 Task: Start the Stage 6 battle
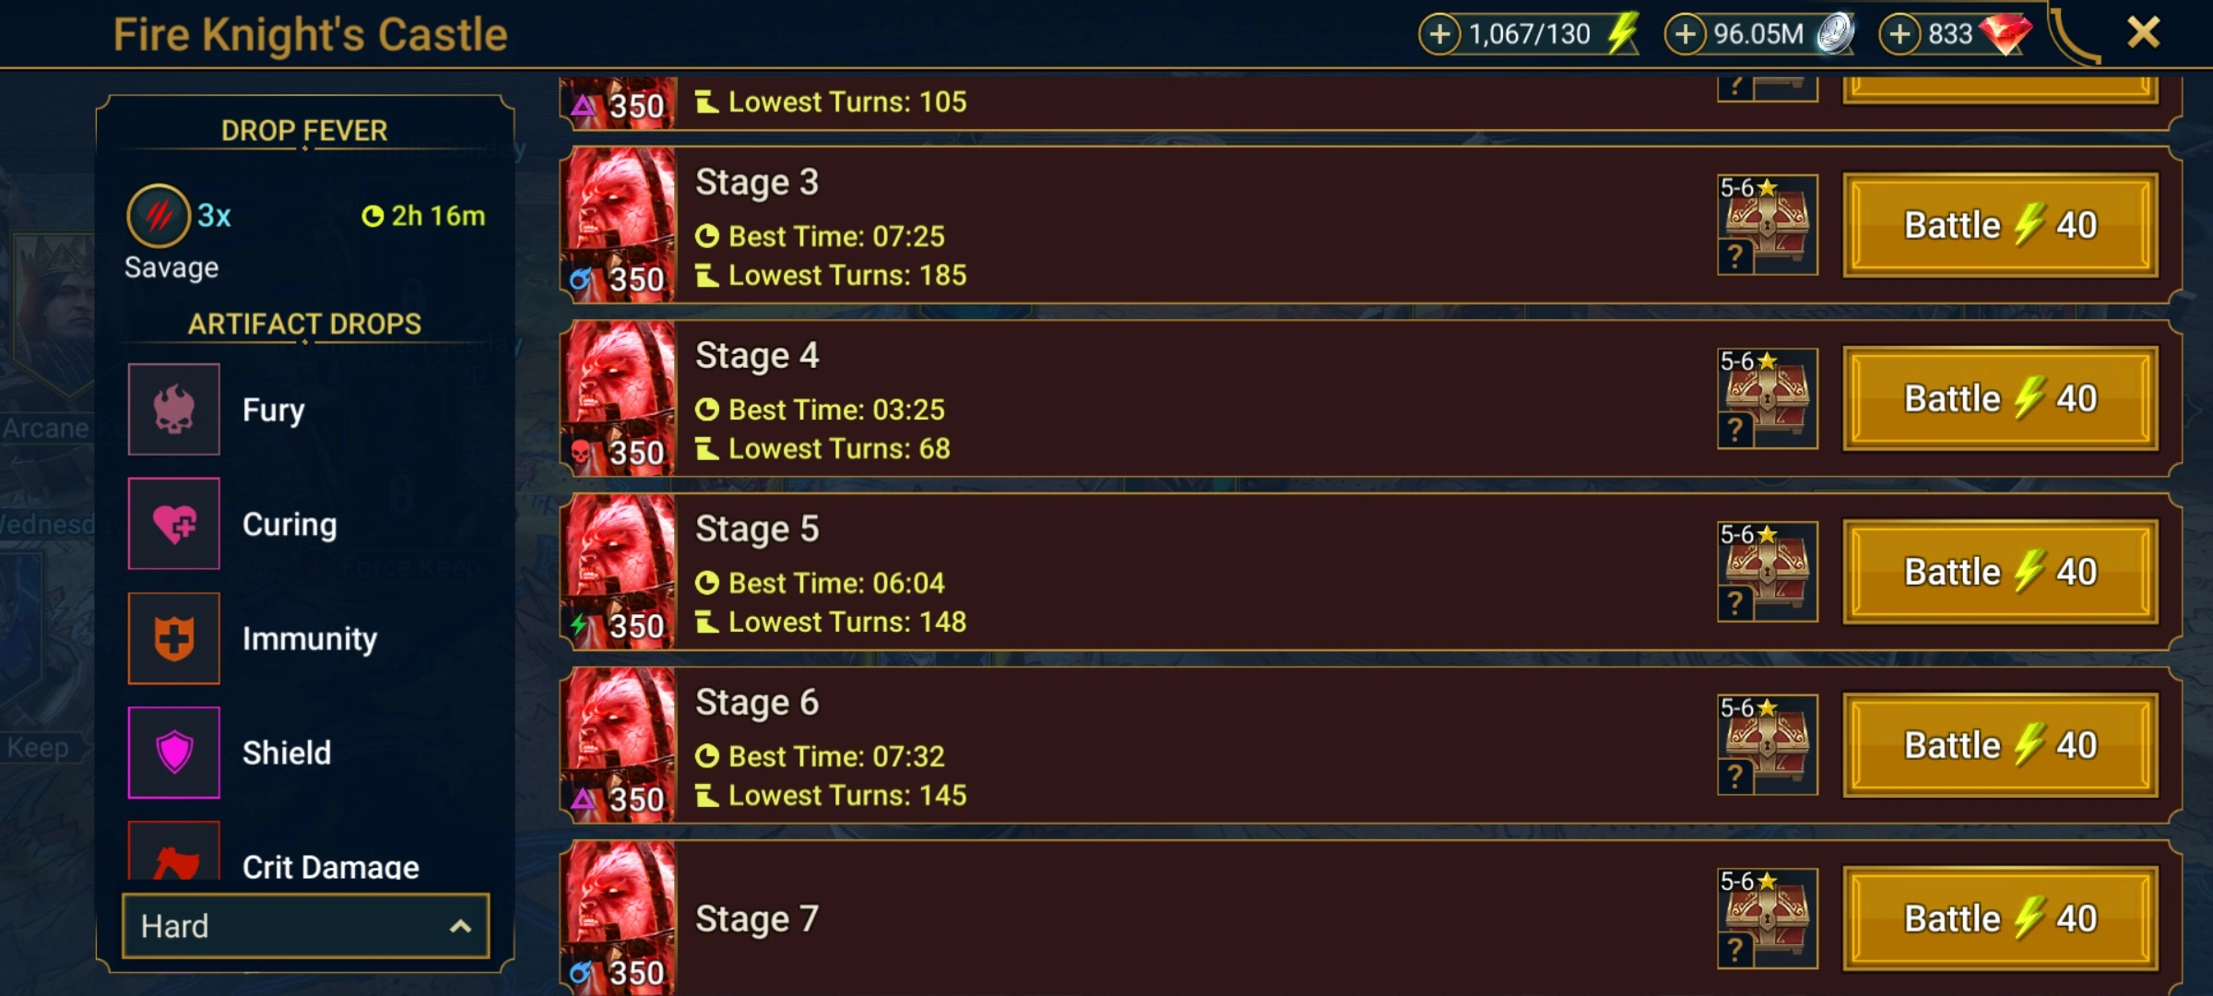(x=2001, y=745)
